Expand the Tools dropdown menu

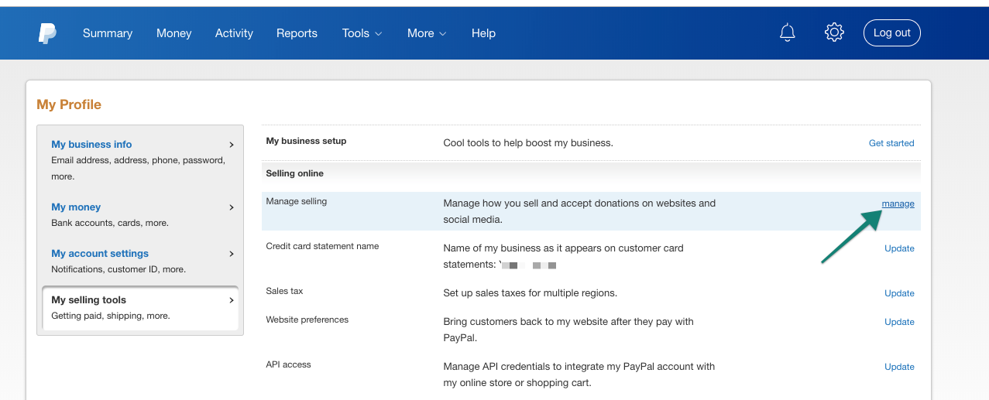(362, 33)
